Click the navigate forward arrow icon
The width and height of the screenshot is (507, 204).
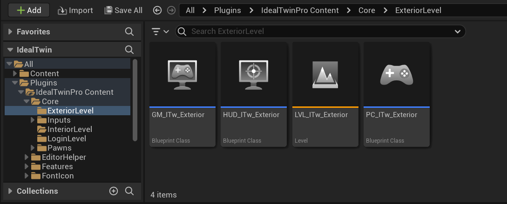point(171,10)
